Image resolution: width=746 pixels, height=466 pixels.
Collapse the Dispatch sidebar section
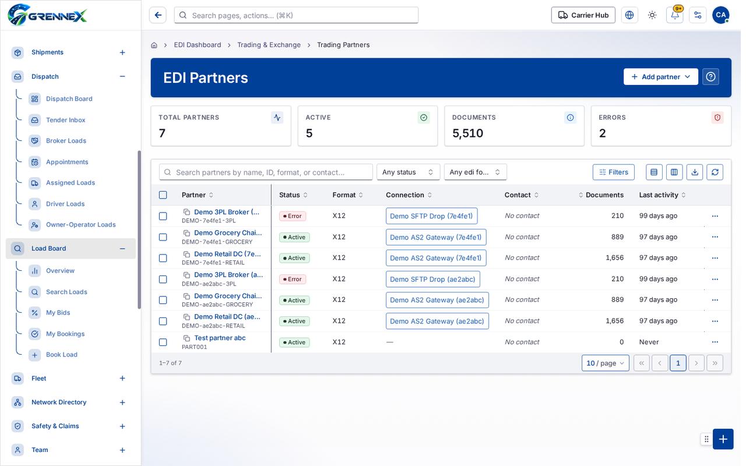122,76
